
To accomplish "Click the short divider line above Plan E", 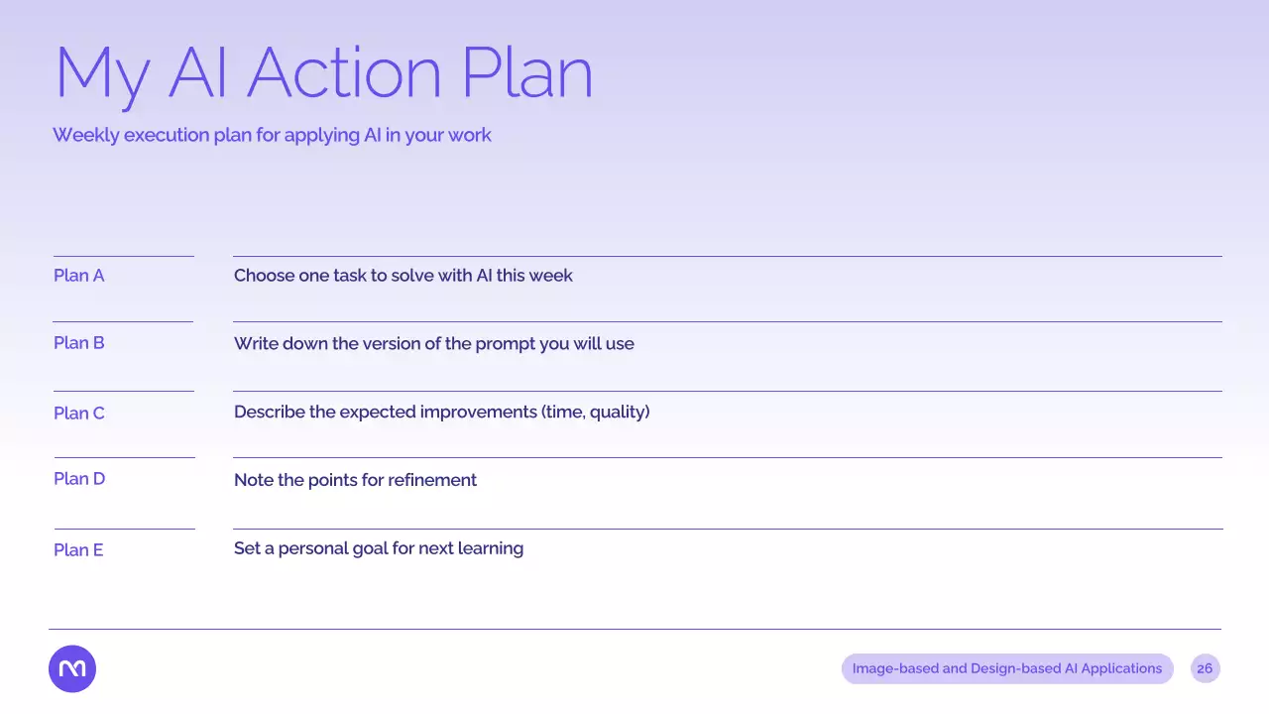I will pos(123,529).
